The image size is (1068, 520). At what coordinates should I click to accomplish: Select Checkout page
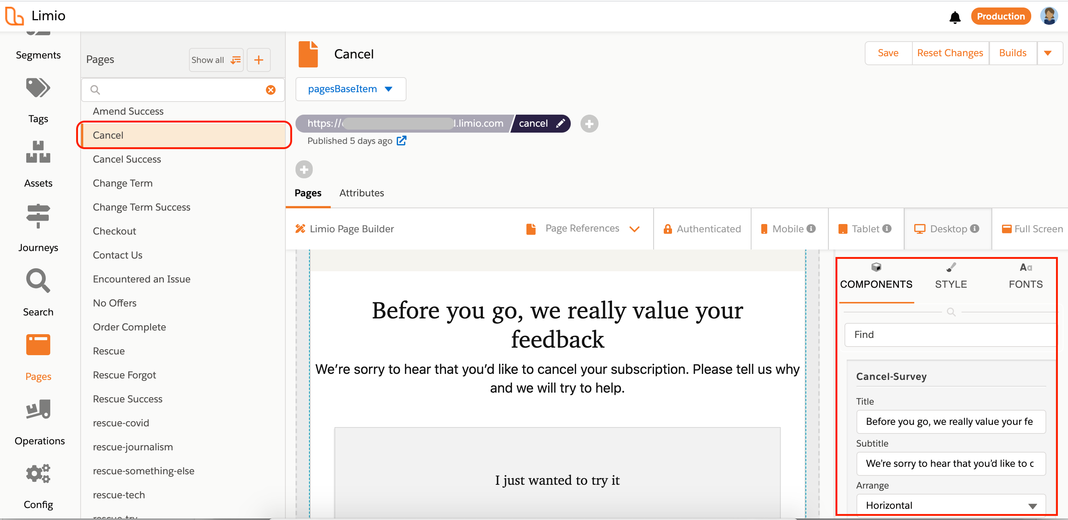[183, 231]
